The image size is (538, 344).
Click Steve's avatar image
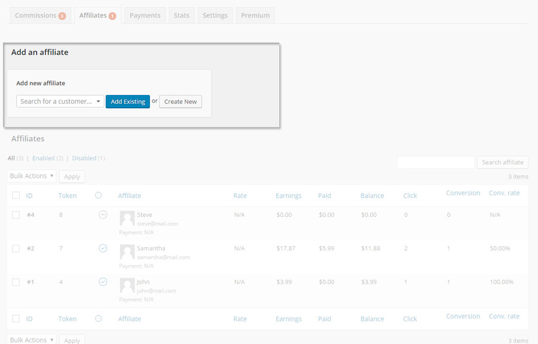click(127, 218)
